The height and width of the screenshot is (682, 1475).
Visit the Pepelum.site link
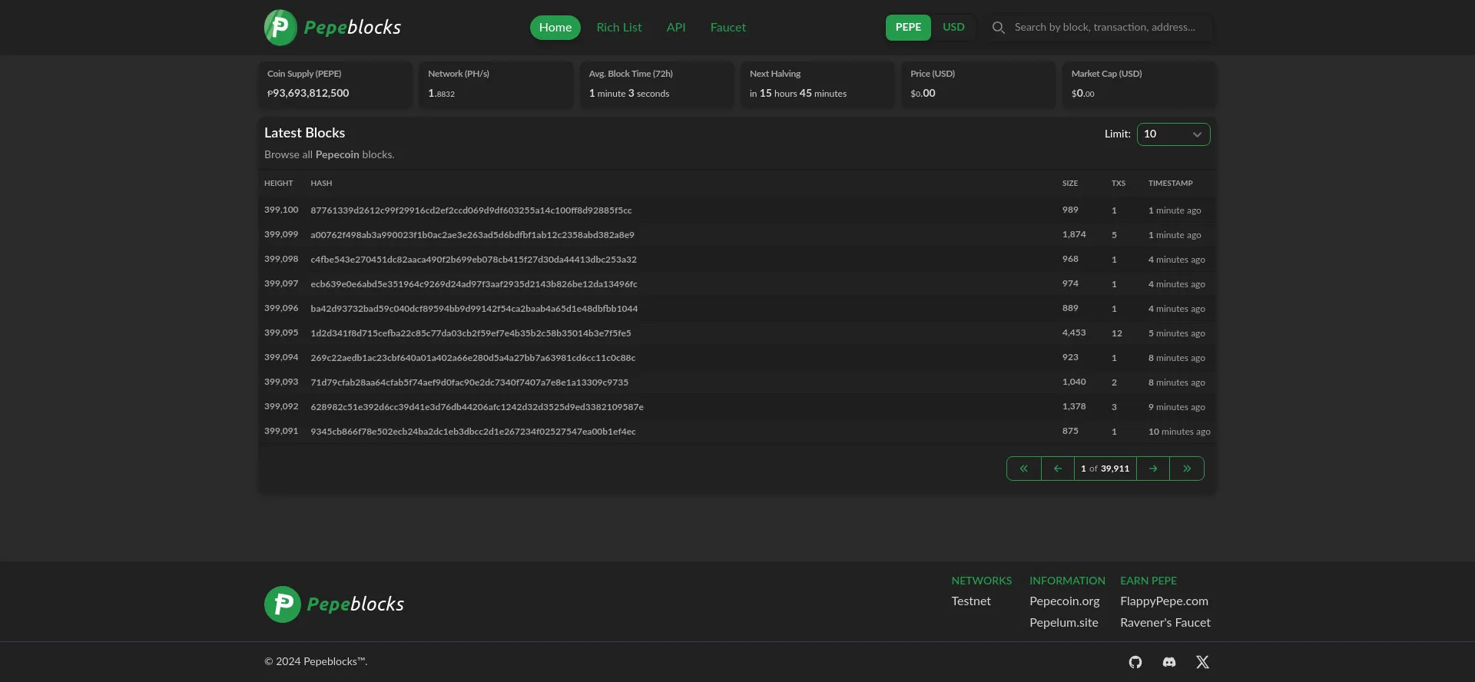(x=1064, y=623)
